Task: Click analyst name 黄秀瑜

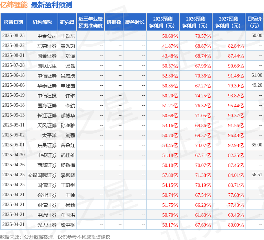Action: pos(68,46)
